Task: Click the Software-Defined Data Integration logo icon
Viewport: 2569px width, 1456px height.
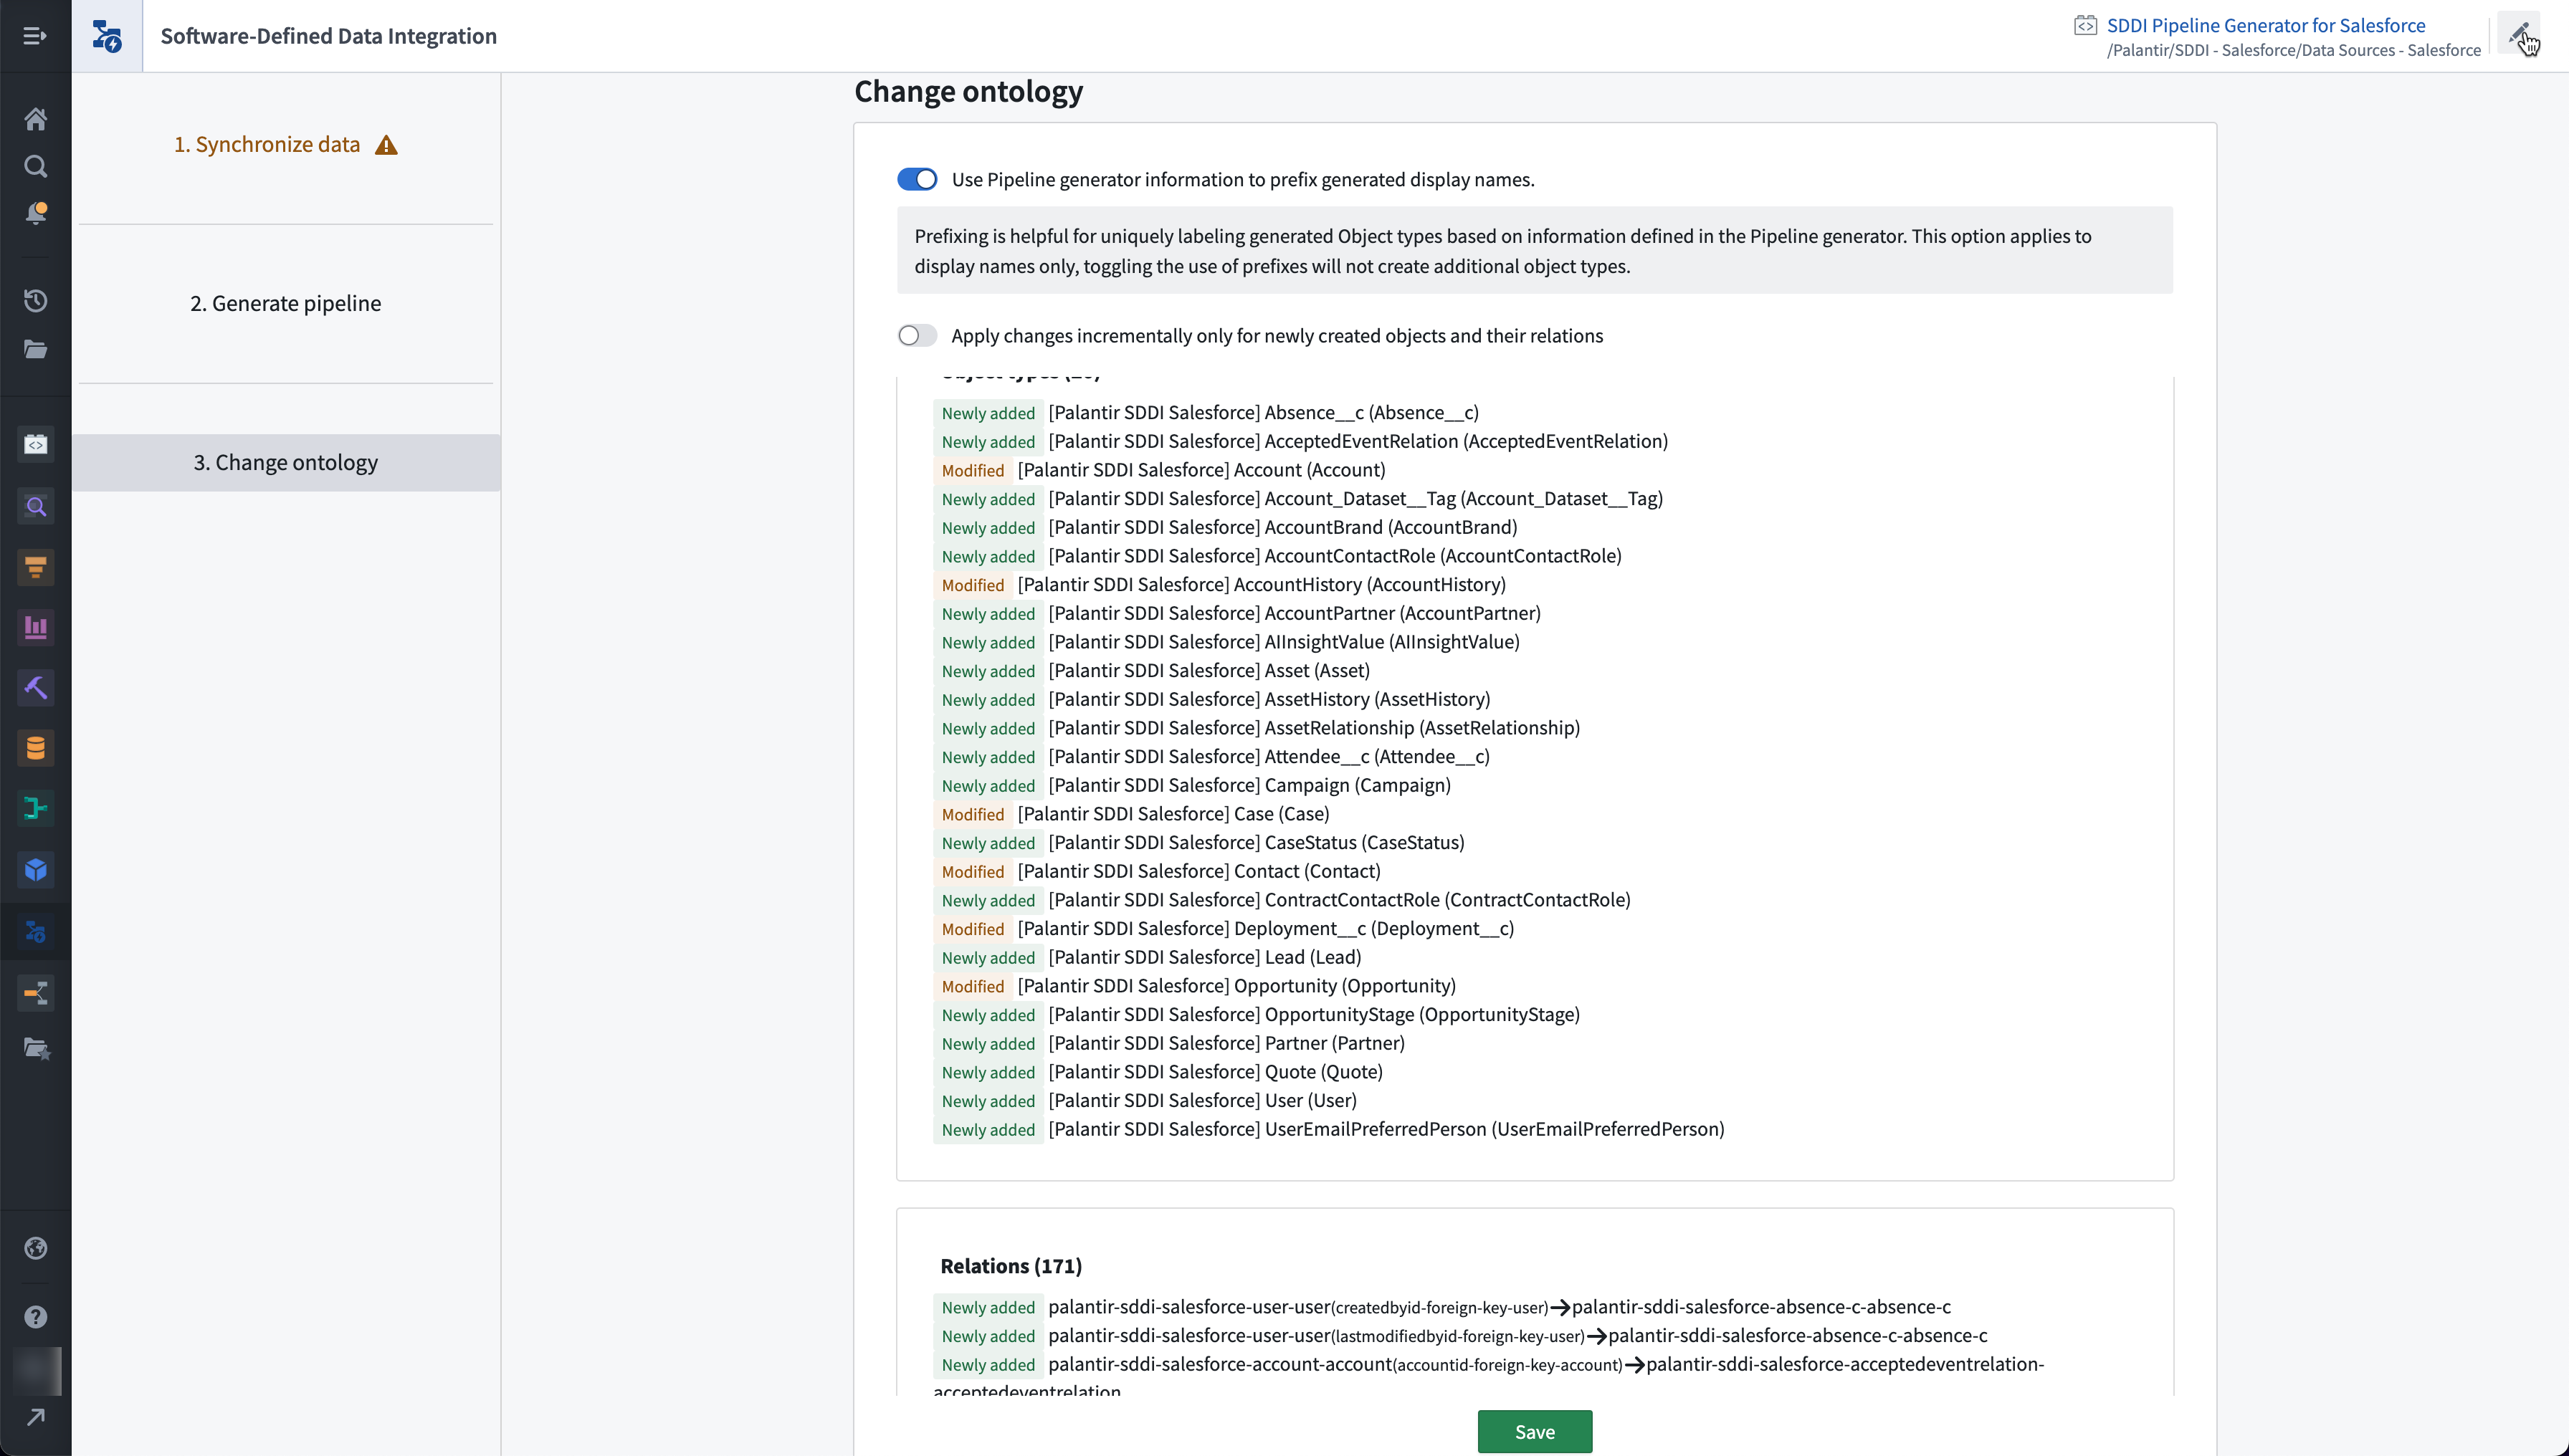Action: click(107, 36)
